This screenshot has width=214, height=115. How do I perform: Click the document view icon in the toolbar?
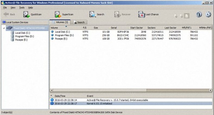[187, 16]
